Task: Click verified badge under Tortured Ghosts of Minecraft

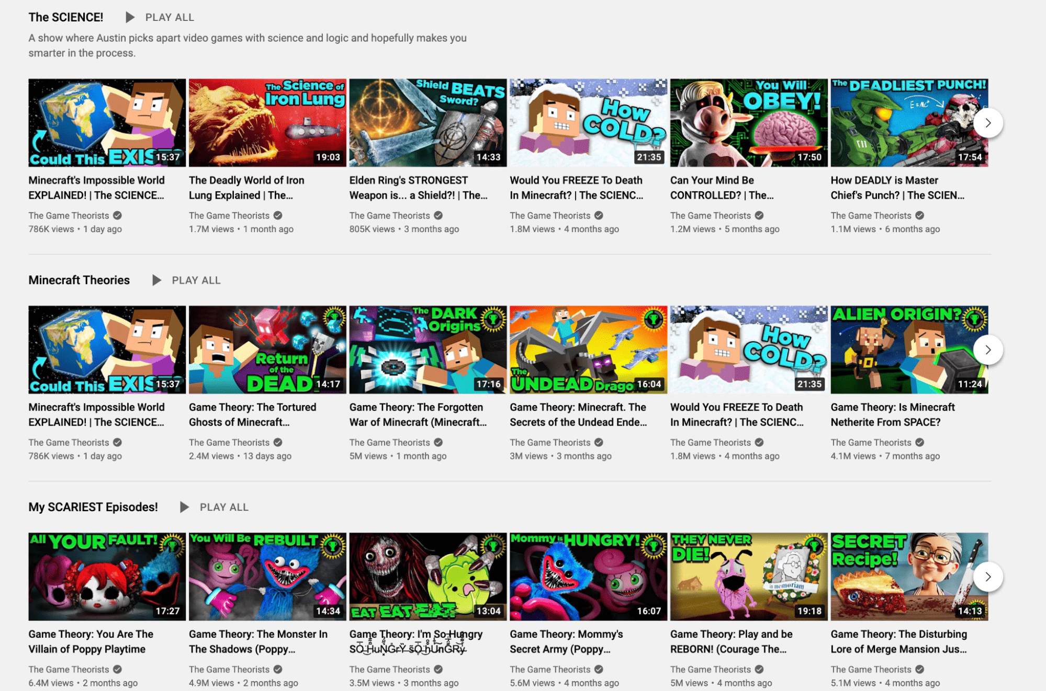Action: pos(278,442)
